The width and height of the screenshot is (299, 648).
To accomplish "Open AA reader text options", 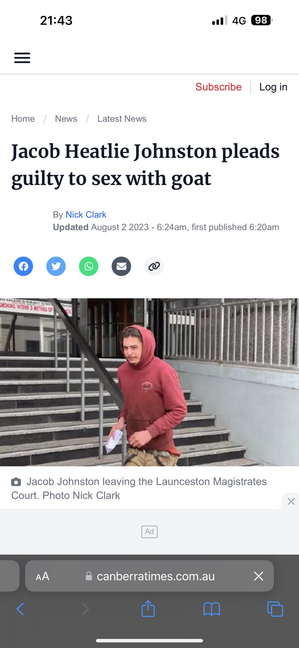I will click(42, 576).
